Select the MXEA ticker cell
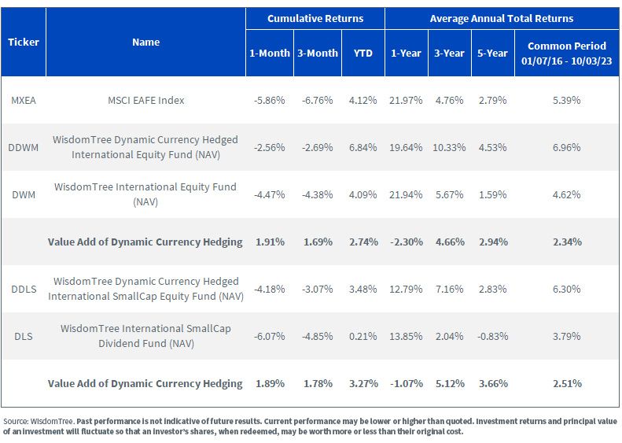Viewport: 622px width, 443px height. point(24,100)
